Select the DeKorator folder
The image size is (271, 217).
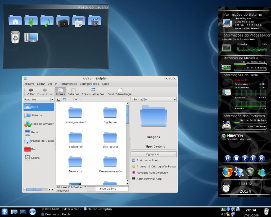pos(75,164)
